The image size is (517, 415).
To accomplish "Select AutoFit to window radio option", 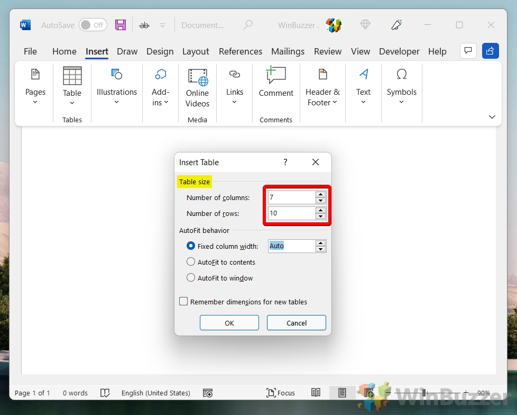I will 191,278.
